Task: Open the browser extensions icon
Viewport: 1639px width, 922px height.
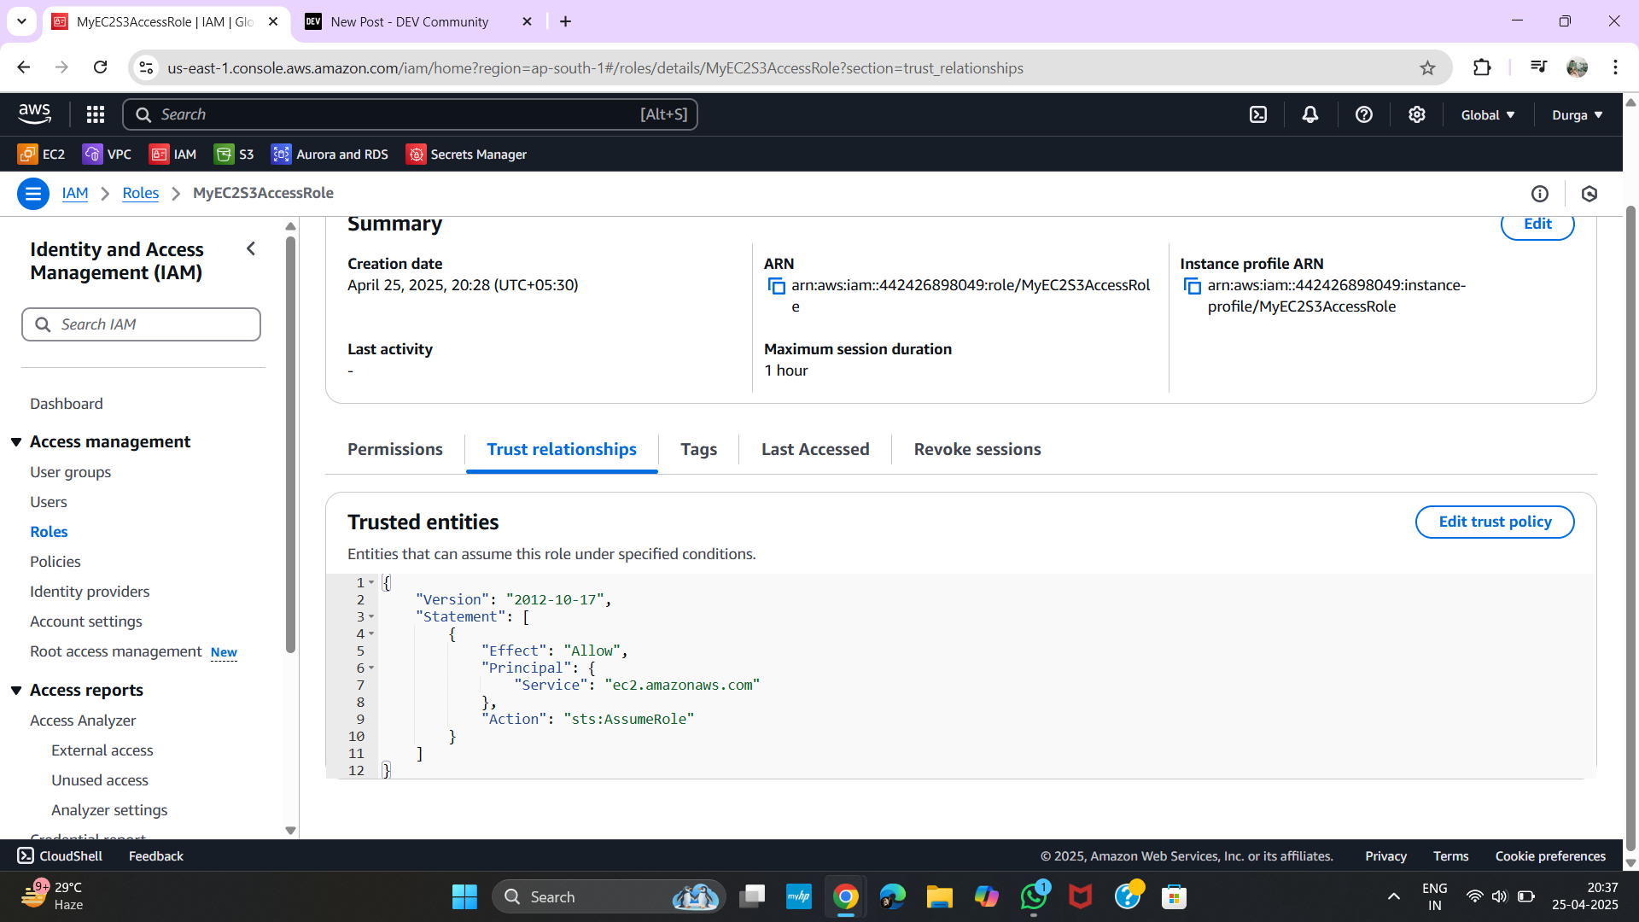Action: pos(1483,67)
